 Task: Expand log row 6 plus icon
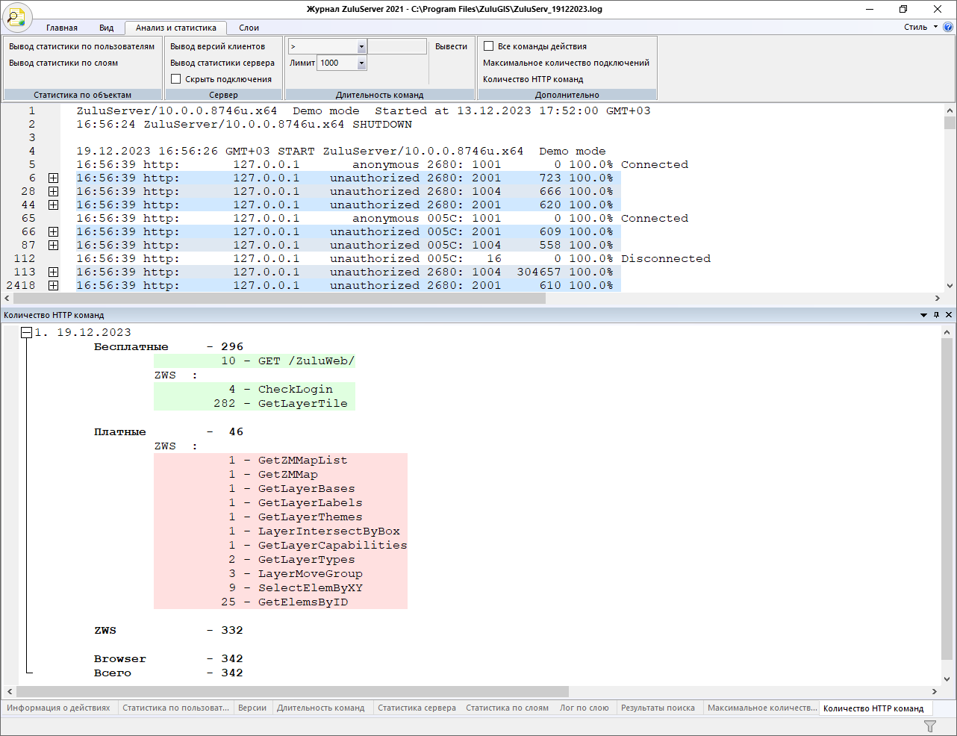pos(53,178)
